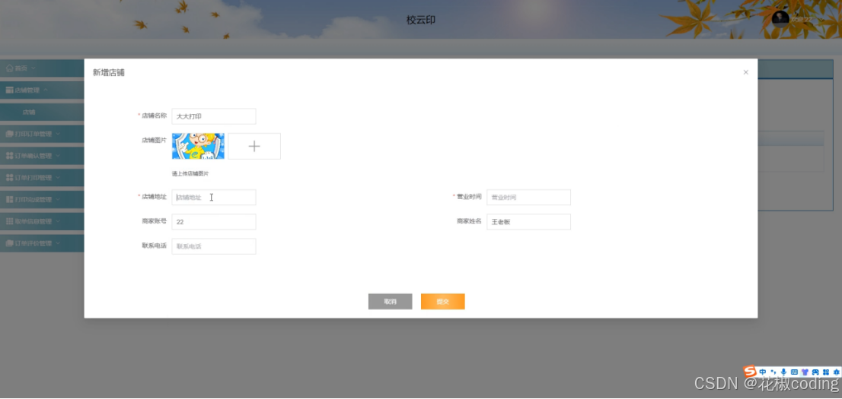Click the 取单信息管理 grid icon
This screenshot has width=842, height=399.
[x=9, y=221]
